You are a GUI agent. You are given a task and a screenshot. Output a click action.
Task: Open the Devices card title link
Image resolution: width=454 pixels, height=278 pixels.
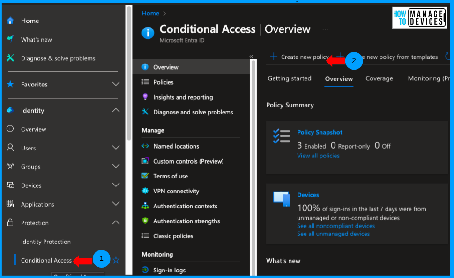308,195
